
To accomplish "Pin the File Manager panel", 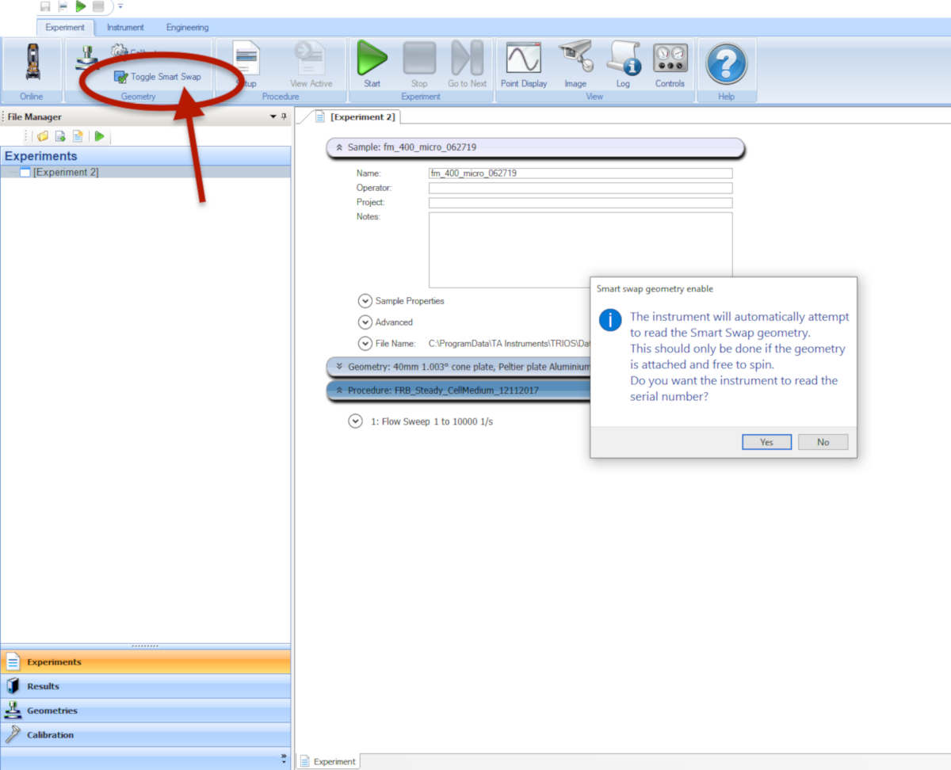I will (x=285, y=117).
